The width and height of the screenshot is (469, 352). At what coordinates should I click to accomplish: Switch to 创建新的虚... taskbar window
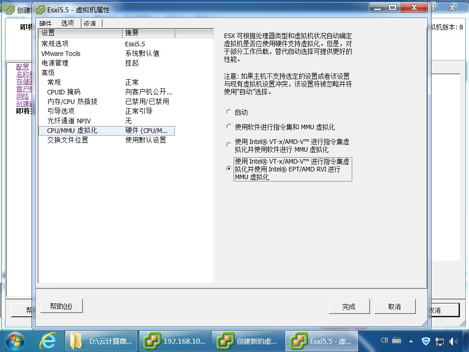click(x=249, y=341)
